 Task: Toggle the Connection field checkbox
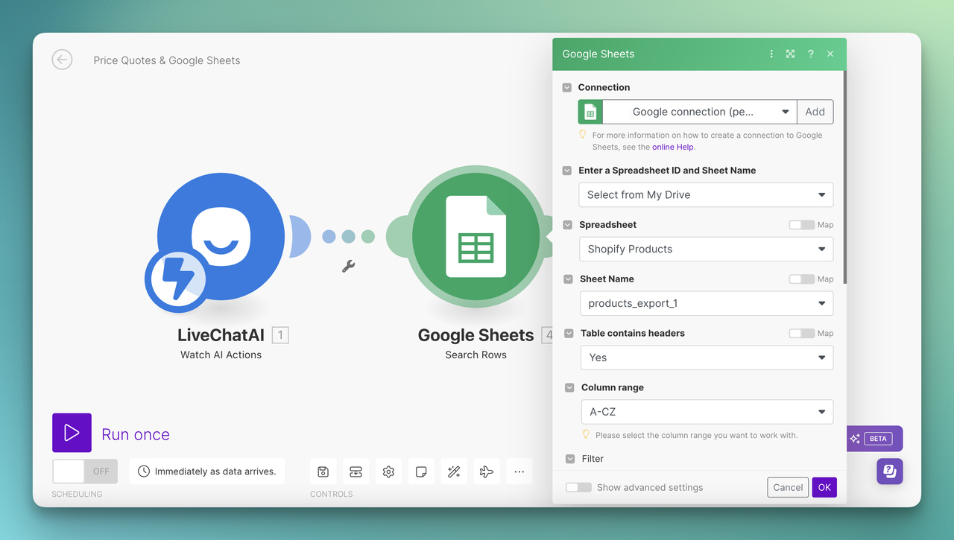[x=567, y=87]
